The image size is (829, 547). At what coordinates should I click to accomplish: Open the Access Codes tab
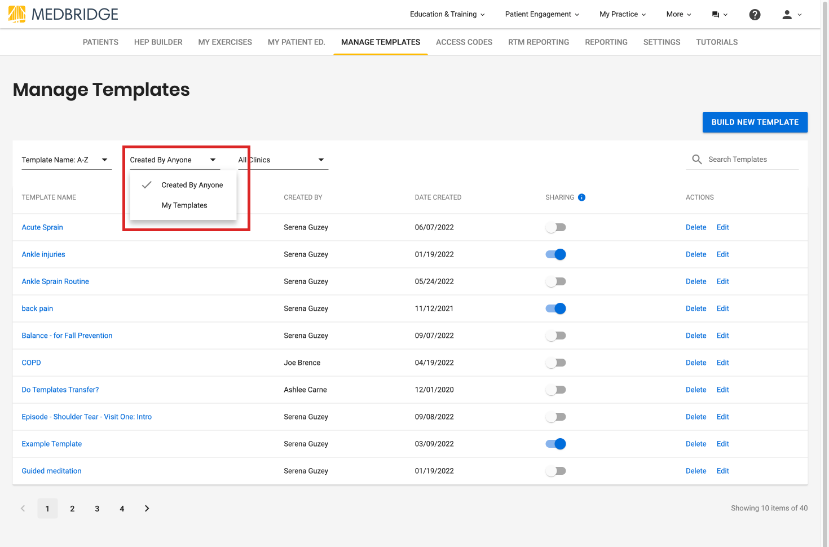click(x=464, y=42)
